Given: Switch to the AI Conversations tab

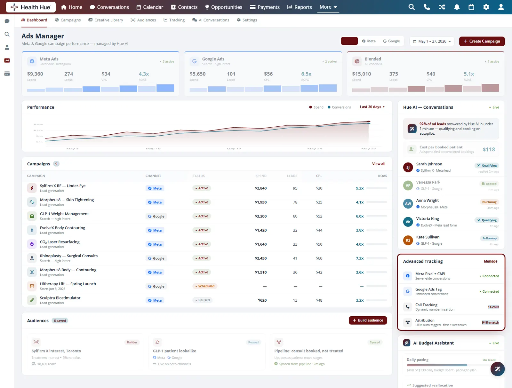Looking at the screenshot, I should pos(211,20).
